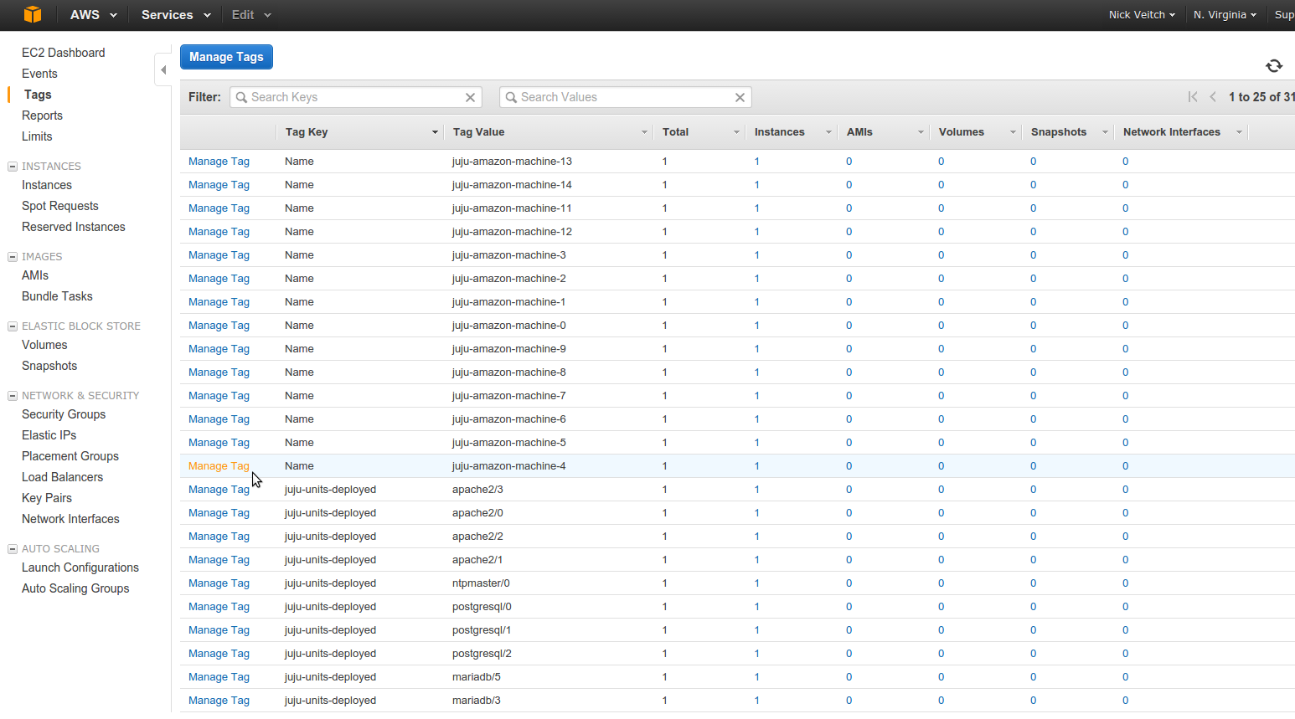Image resolution: width=1295 pixels, height=719 pixels.
Task: Open the Services dropdown menu
Action: point(176,15)
